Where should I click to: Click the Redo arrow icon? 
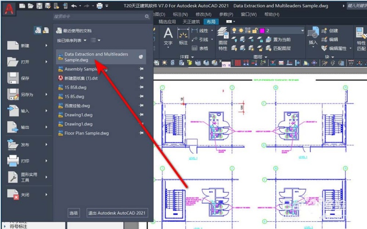click(x=87, y=5)
